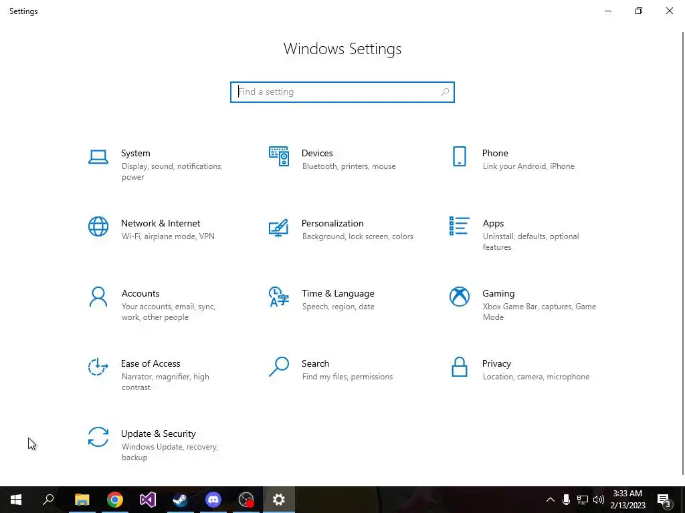
Task: Click the Settings gear in taskbar
Action: [279, 500]
